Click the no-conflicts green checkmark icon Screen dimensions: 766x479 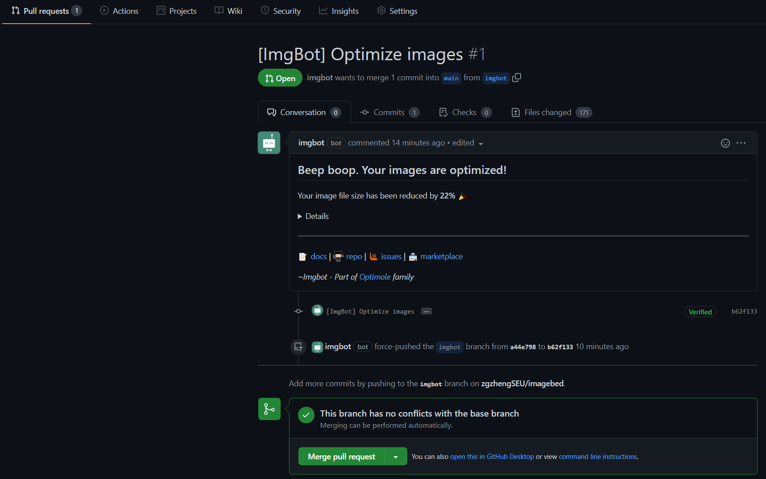306,415
